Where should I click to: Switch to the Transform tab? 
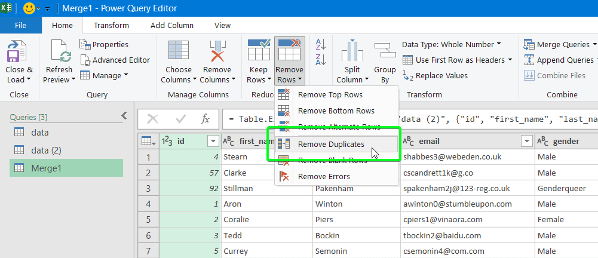111,26
